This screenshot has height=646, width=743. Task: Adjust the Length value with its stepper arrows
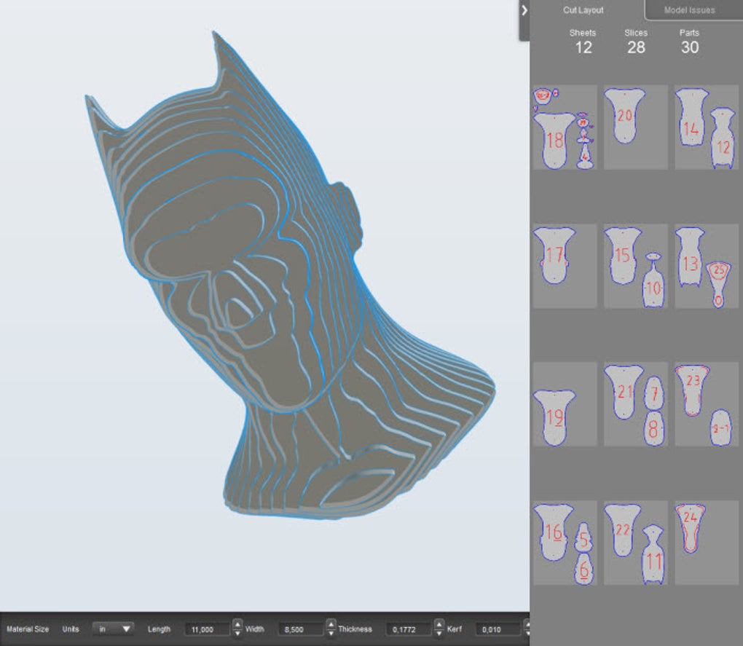pyautogui.click(x=237, y=629)
